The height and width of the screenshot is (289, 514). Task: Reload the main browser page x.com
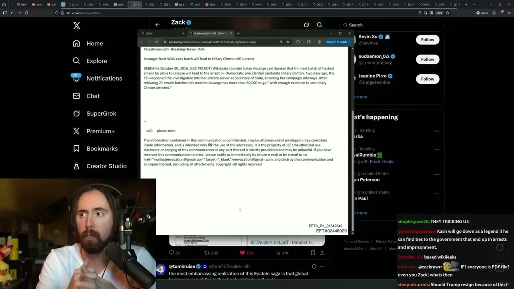click(x=27, y=13)
